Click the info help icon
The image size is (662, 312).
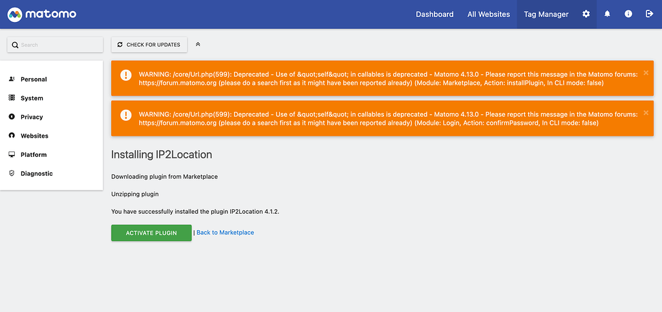(628, 14)
